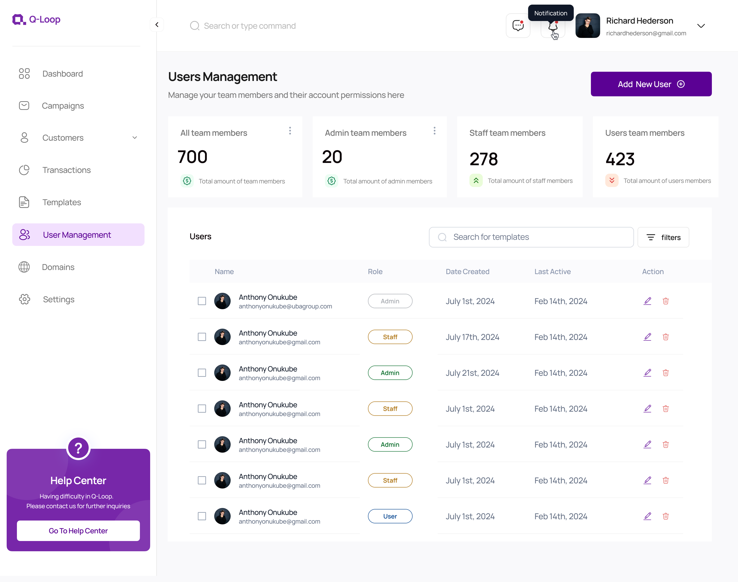Edit the first Anthony Onukube admin row
The width and height of the screenshot is (738, 582).
[x=647, y=301]
